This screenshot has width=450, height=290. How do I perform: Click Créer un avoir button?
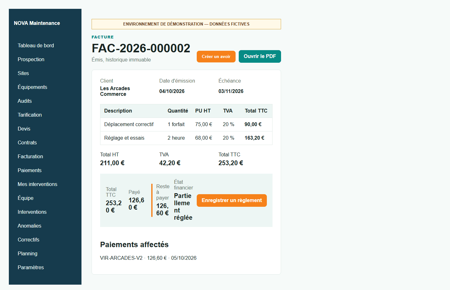click(216, 56)
